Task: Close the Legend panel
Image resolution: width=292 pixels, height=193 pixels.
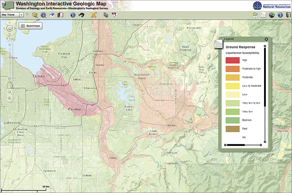Action: tap(266, 39)
